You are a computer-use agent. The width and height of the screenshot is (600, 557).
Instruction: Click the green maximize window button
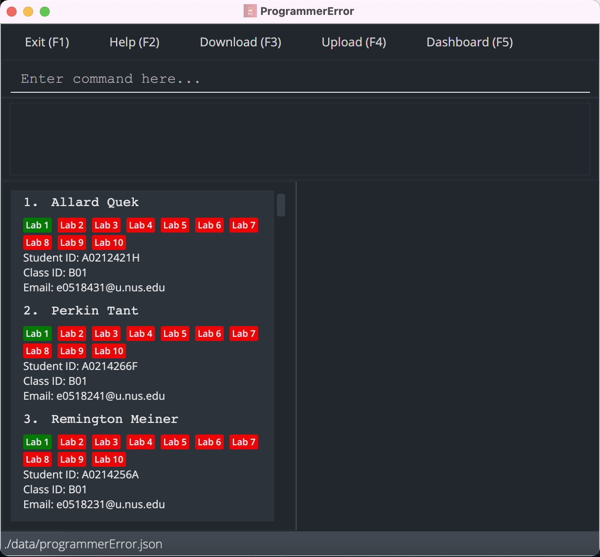[45, 12]
